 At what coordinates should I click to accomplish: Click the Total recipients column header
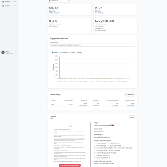(x=68, y=101)
